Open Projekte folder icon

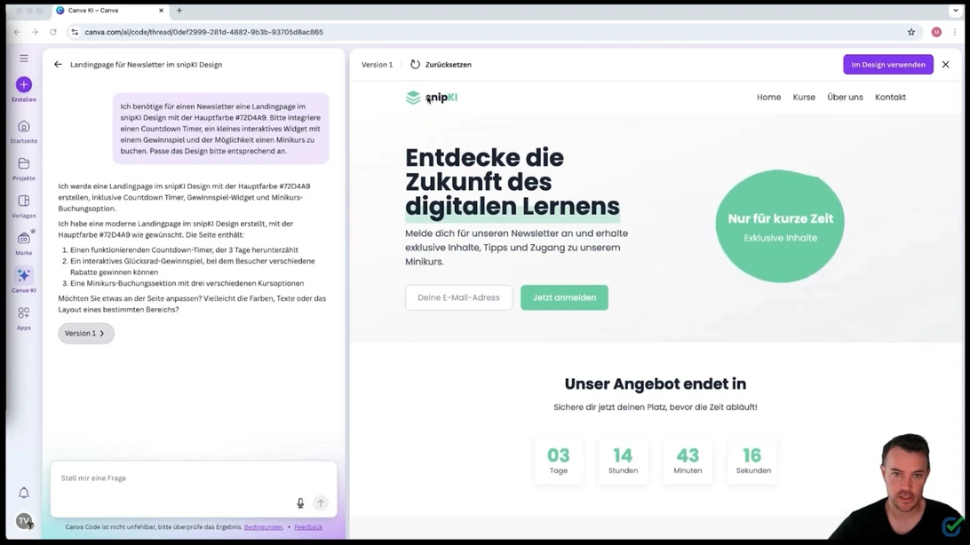pos(24,164)
